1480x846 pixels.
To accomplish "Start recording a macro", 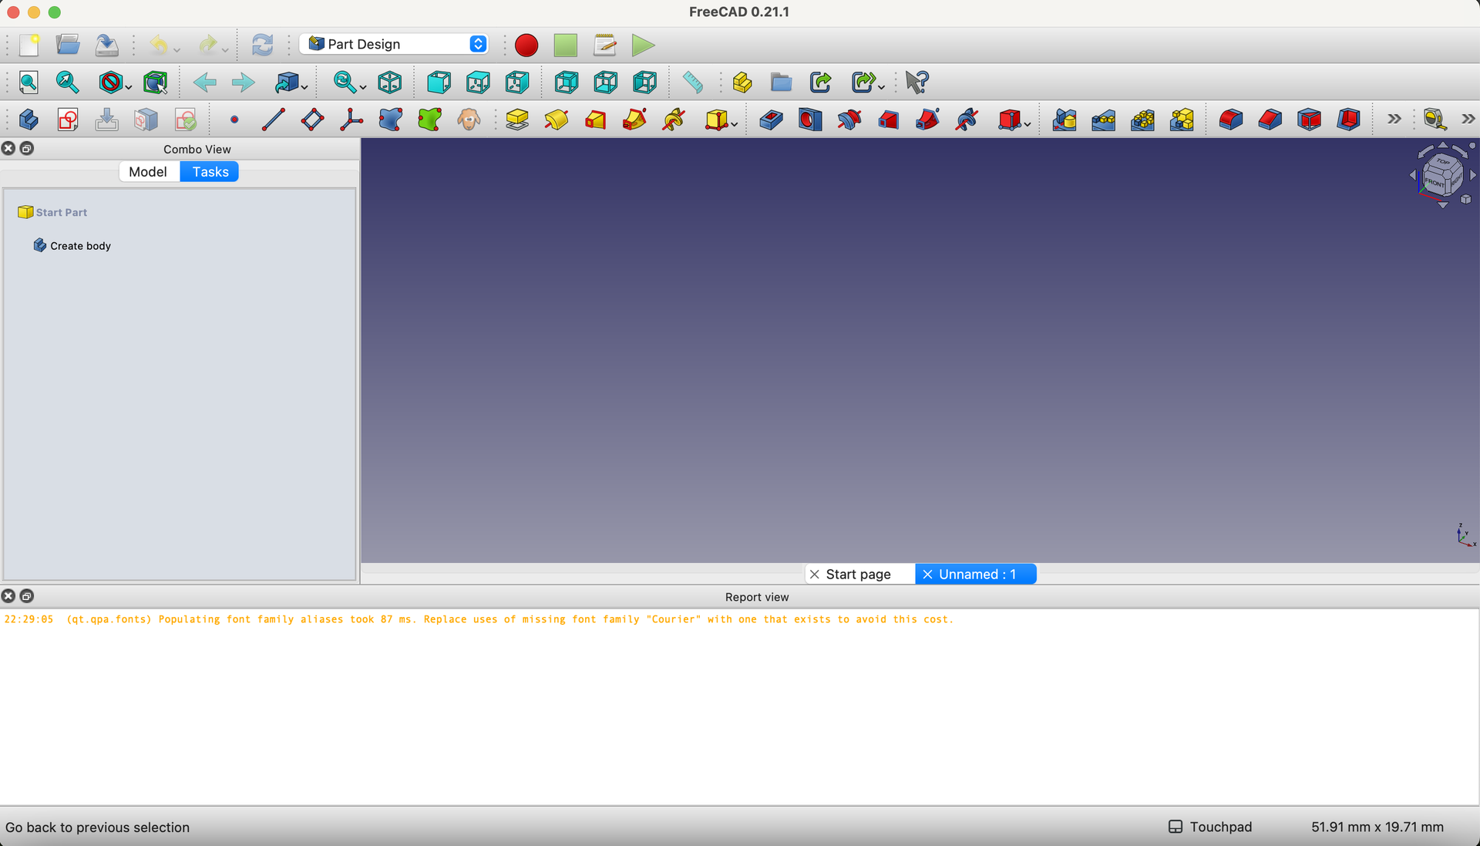I will click(526, 46).
